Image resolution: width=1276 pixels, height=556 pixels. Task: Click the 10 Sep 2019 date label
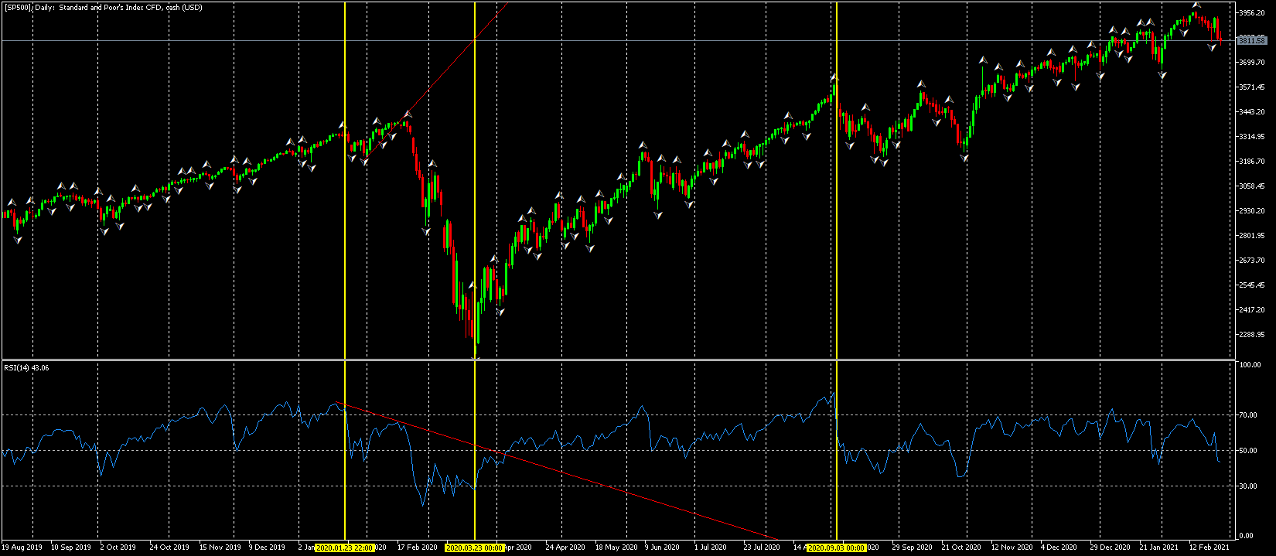click(71, 547)
